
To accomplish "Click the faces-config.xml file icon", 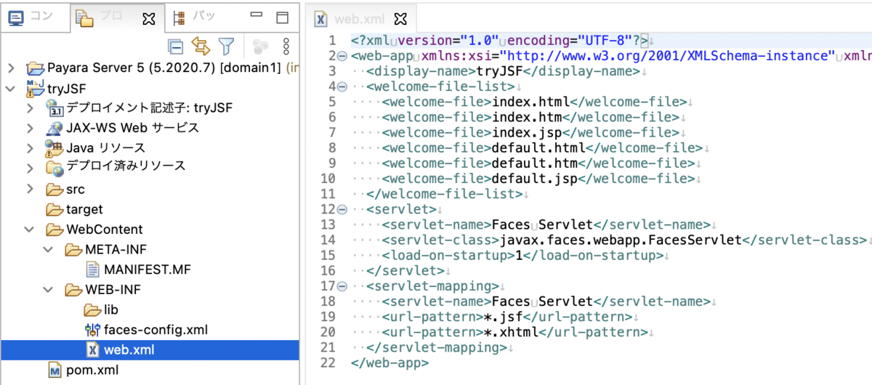I will (x=93, y=330).
